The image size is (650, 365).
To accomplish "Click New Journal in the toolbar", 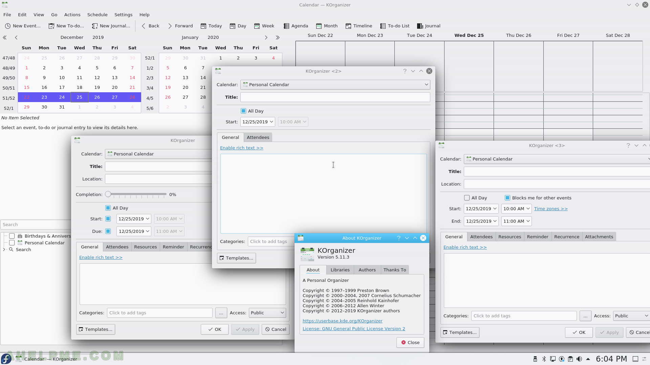I will [111, 26].
